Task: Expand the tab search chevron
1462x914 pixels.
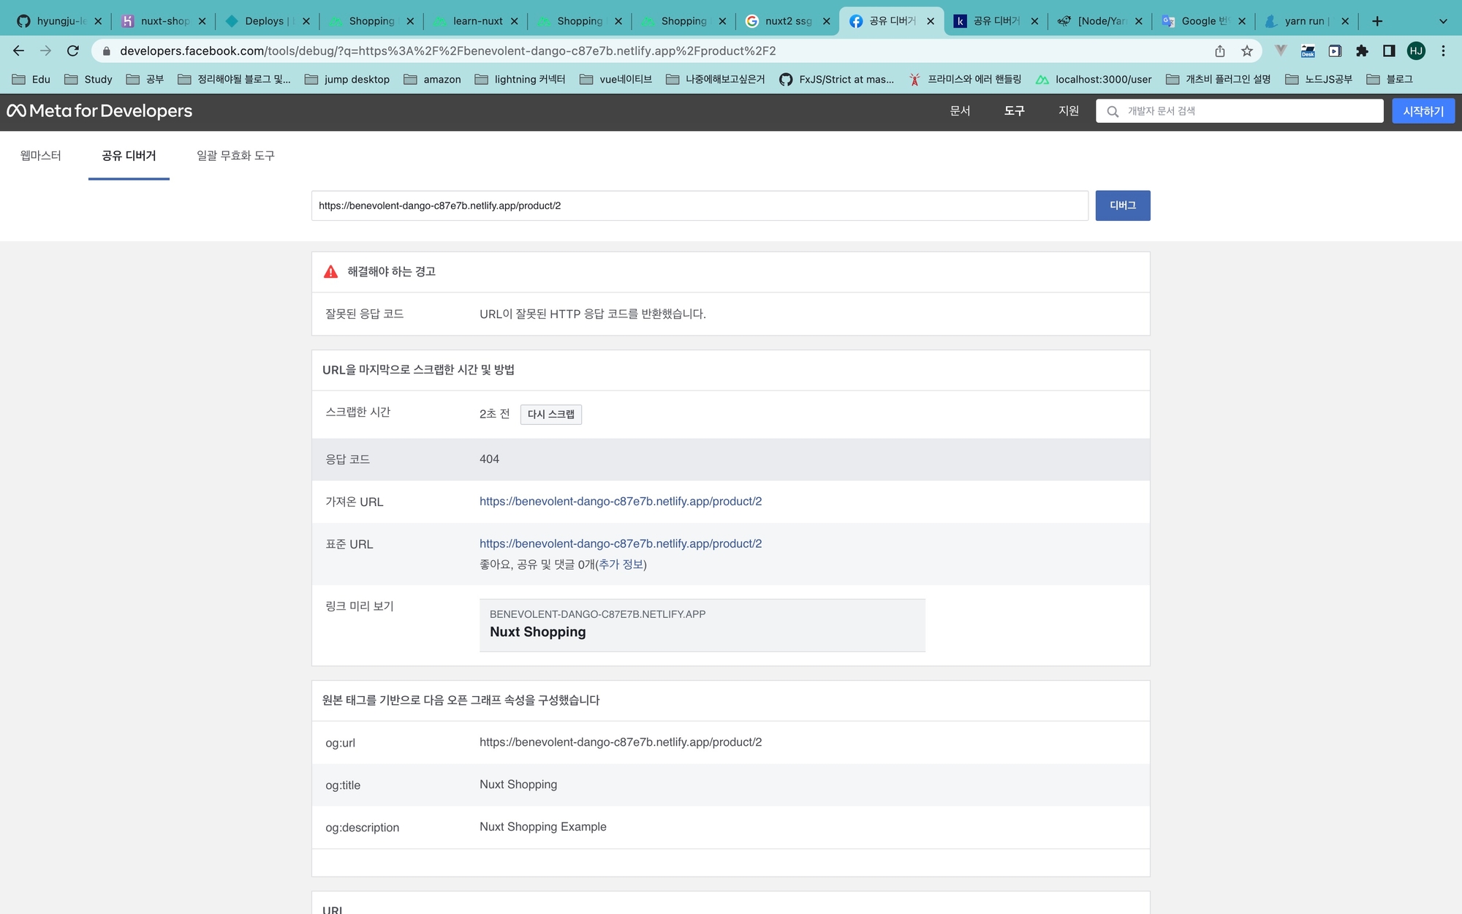Action: click(x=1443, y=21)
